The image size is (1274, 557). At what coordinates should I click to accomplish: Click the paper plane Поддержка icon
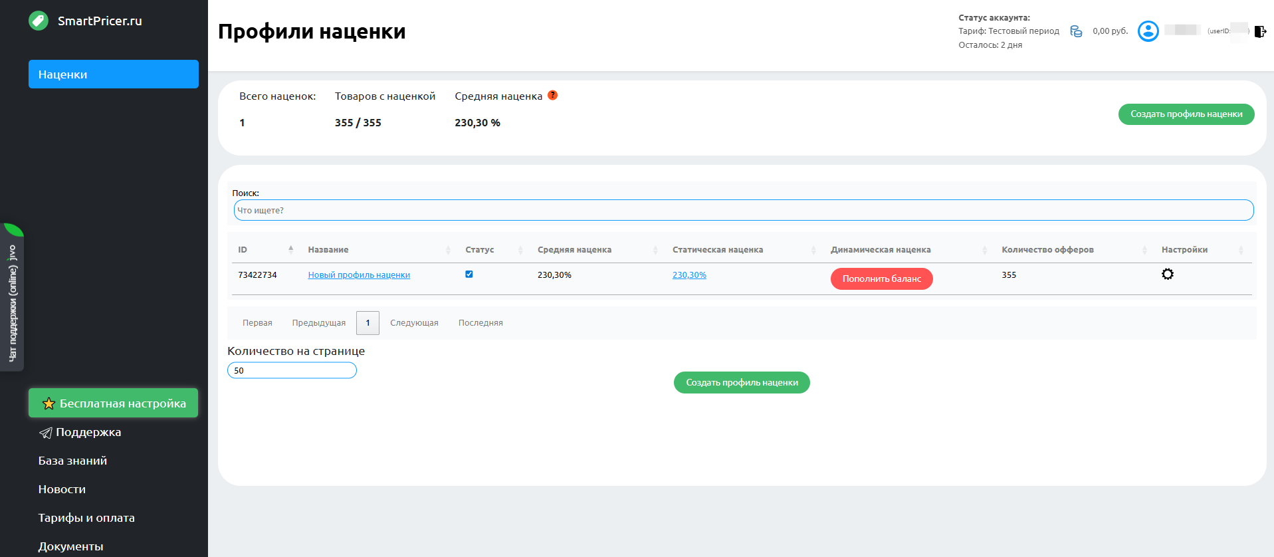[x=45, y=433]
